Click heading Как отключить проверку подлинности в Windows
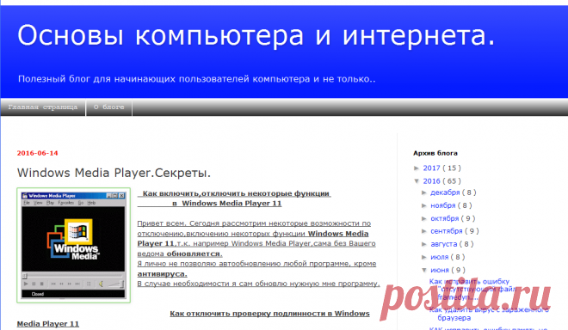The width and height of the screenshot is (568, 330). point(269,314)
